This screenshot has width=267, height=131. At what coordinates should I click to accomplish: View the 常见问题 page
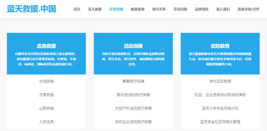180,9
